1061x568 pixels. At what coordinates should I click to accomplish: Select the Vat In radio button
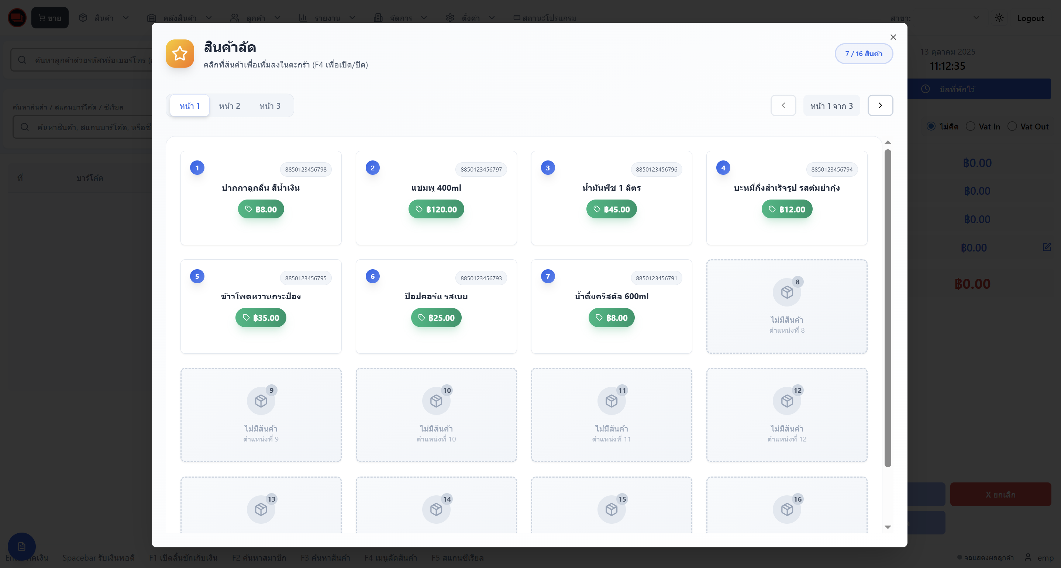(x=970, y=127)
